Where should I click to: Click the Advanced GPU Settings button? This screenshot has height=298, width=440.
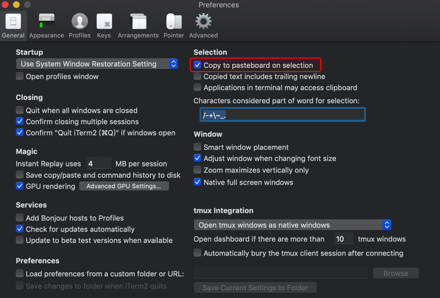pyautogui.click(x=124, y=186)
